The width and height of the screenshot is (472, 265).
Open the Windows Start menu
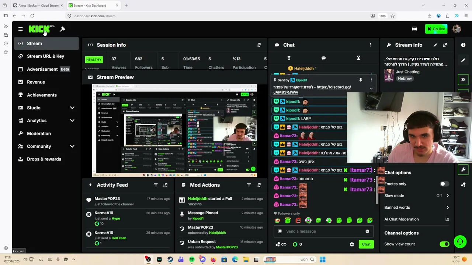point(322,260)
